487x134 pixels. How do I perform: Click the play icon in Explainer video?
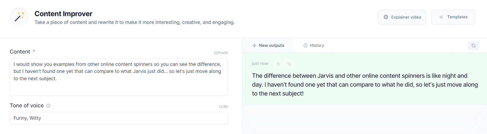click(386, 17)
